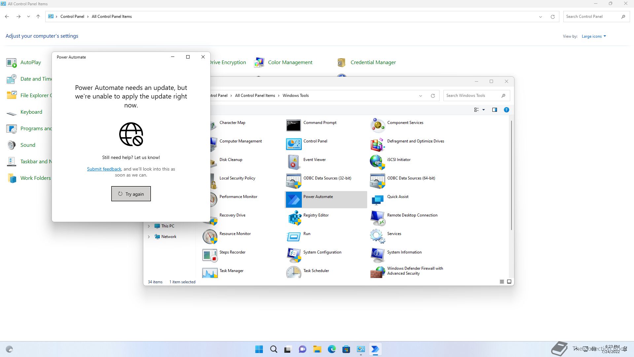Image resolution: width=634 pixels, height=357 pixels.
Task: Toggle the preview pane in Windows Tools
Action: (494, 110)
